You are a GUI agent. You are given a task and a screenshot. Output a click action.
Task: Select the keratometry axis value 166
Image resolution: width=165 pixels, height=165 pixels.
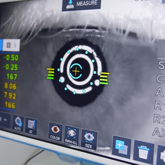10,105
